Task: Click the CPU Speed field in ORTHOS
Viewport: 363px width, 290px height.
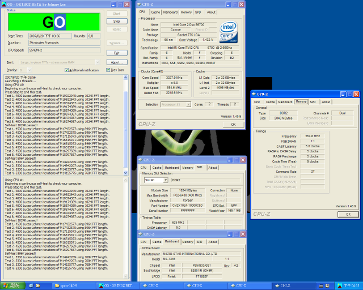Action: pos(64,50)
